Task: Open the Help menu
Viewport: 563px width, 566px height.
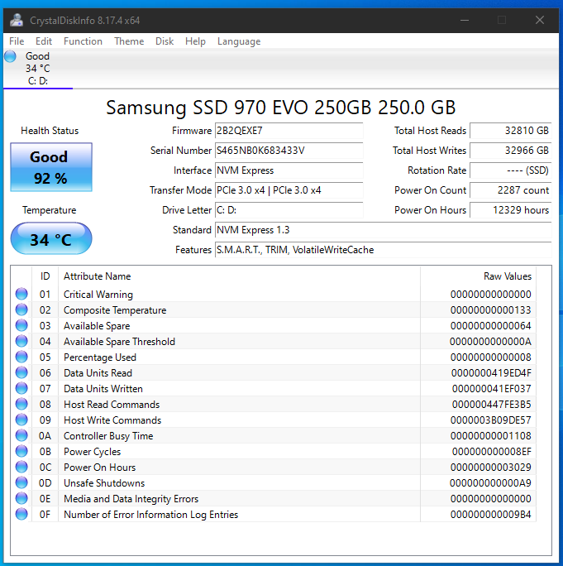Action: [x=195, y=41]
